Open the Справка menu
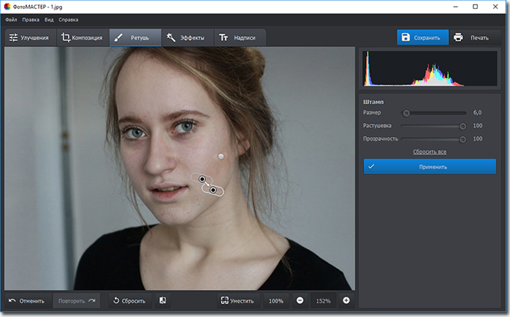Viewport: 510px width, 317px height. pyautogui.click(x=69, y=20)
